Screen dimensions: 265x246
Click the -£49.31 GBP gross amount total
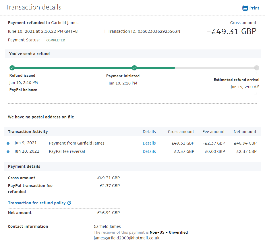[x=231, y=31]
